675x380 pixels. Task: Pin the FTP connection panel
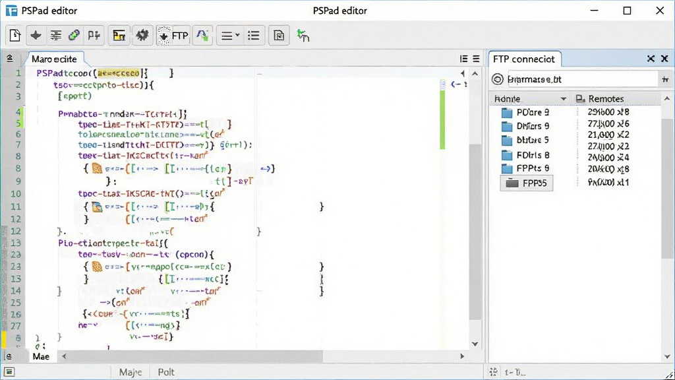(651, 59)
